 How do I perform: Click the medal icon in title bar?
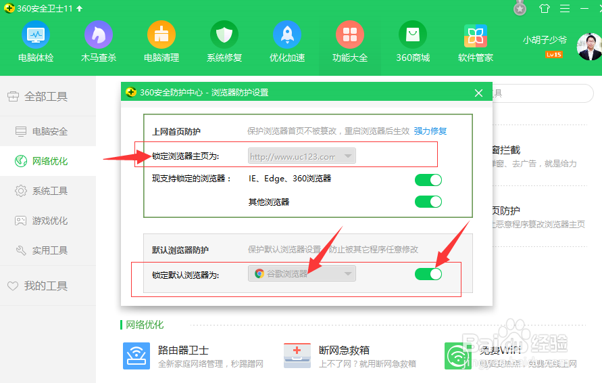tap(520, 8)
